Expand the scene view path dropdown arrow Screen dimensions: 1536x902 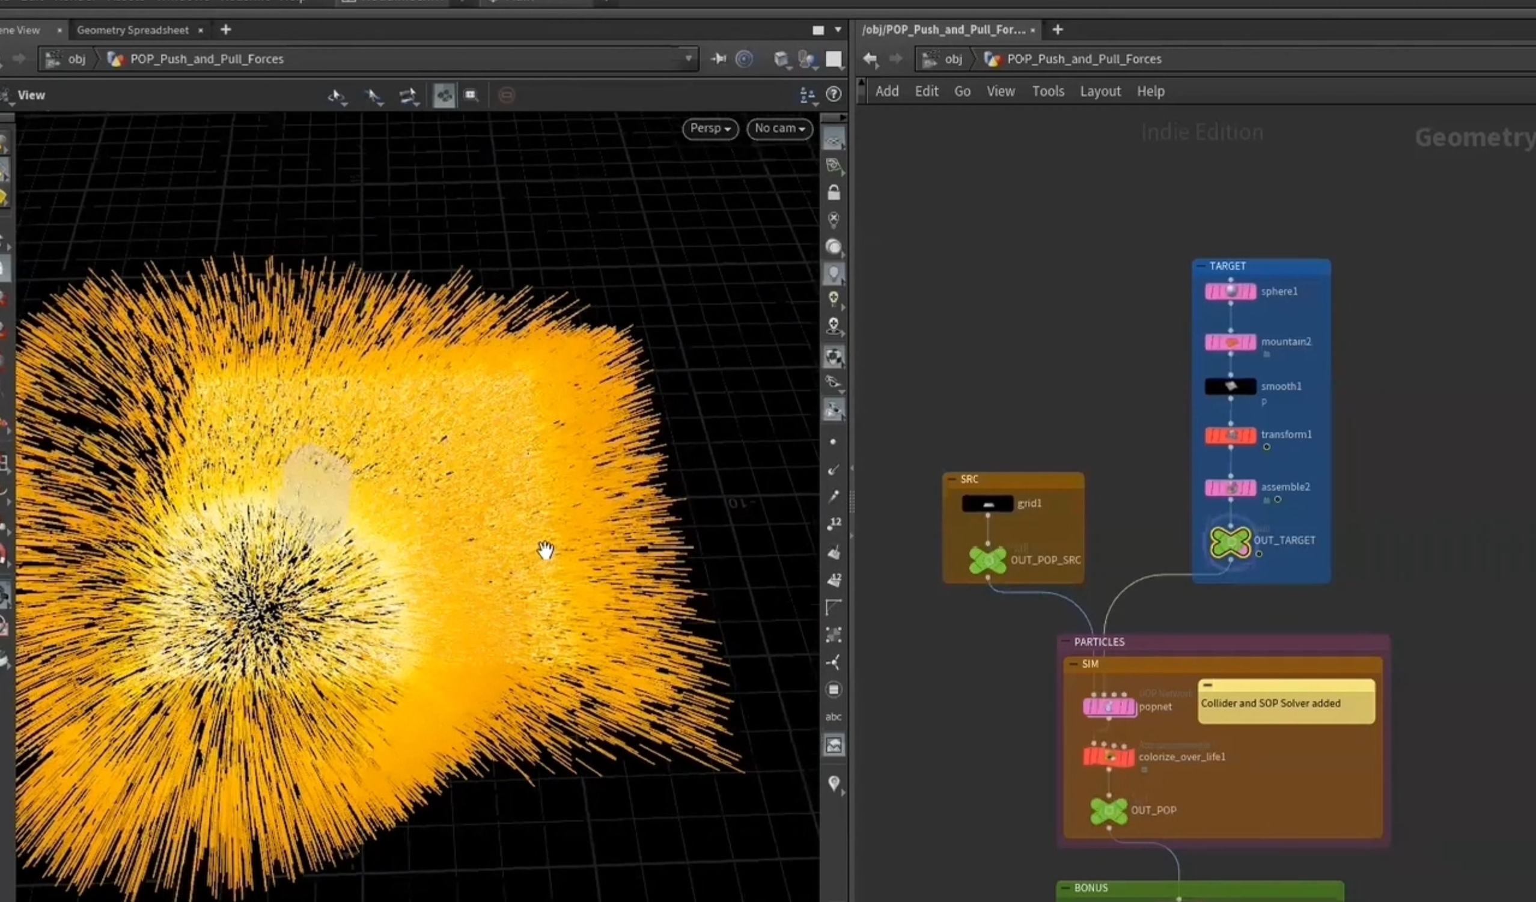point(689,58)
